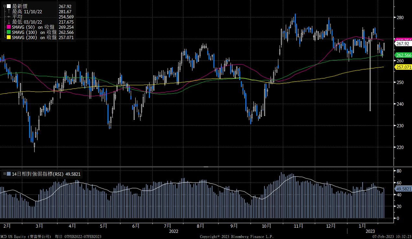The width and height of the screenshot is (412, 239).
Task: Collapse the main chart legend panel
Action: coord(4,6)
